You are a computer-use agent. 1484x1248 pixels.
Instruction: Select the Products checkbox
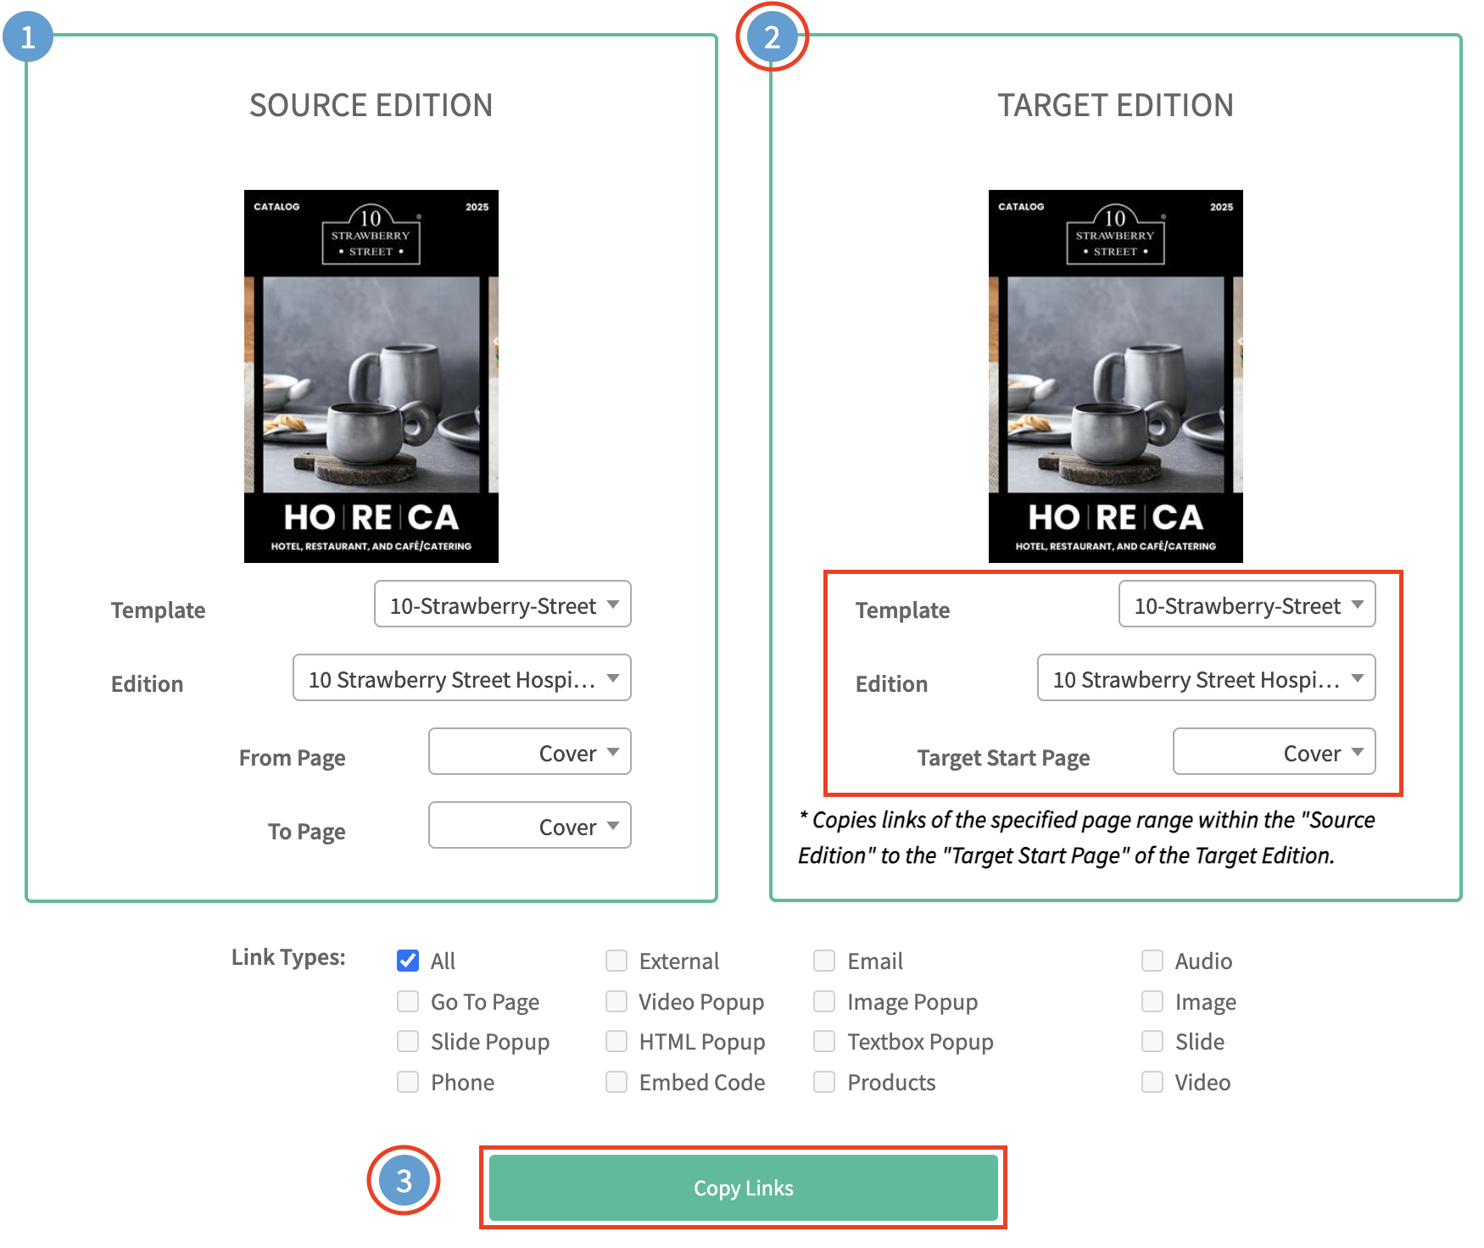pos(824,1082)
